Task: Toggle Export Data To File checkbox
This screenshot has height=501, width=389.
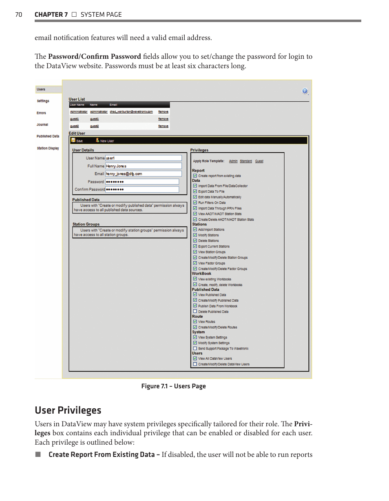Action: 195,191
